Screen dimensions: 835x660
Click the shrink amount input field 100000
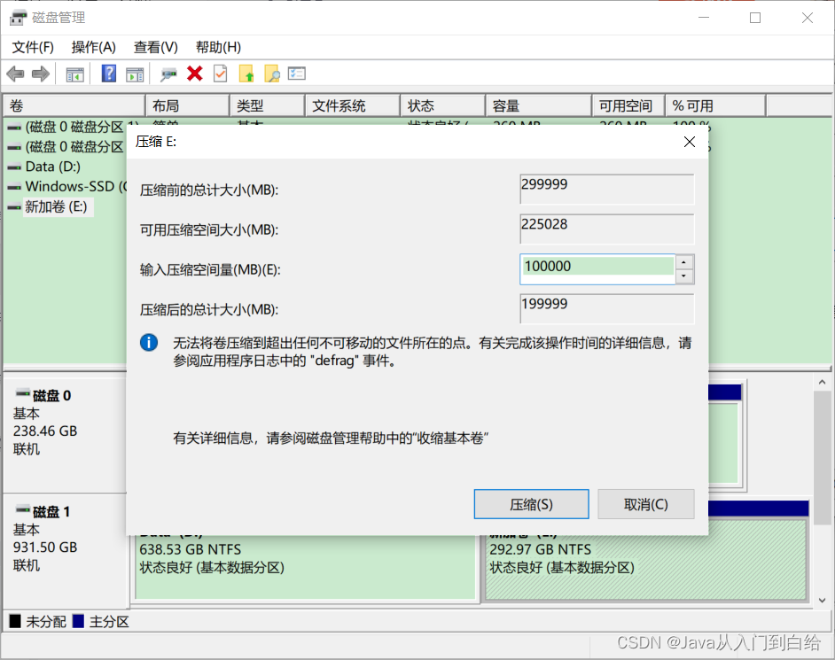point(597,269)
